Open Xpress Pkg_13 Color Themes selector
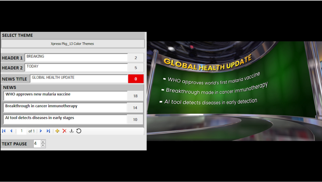Image resolution: width=322 pixels, height=182 pixels. [73, 44]
